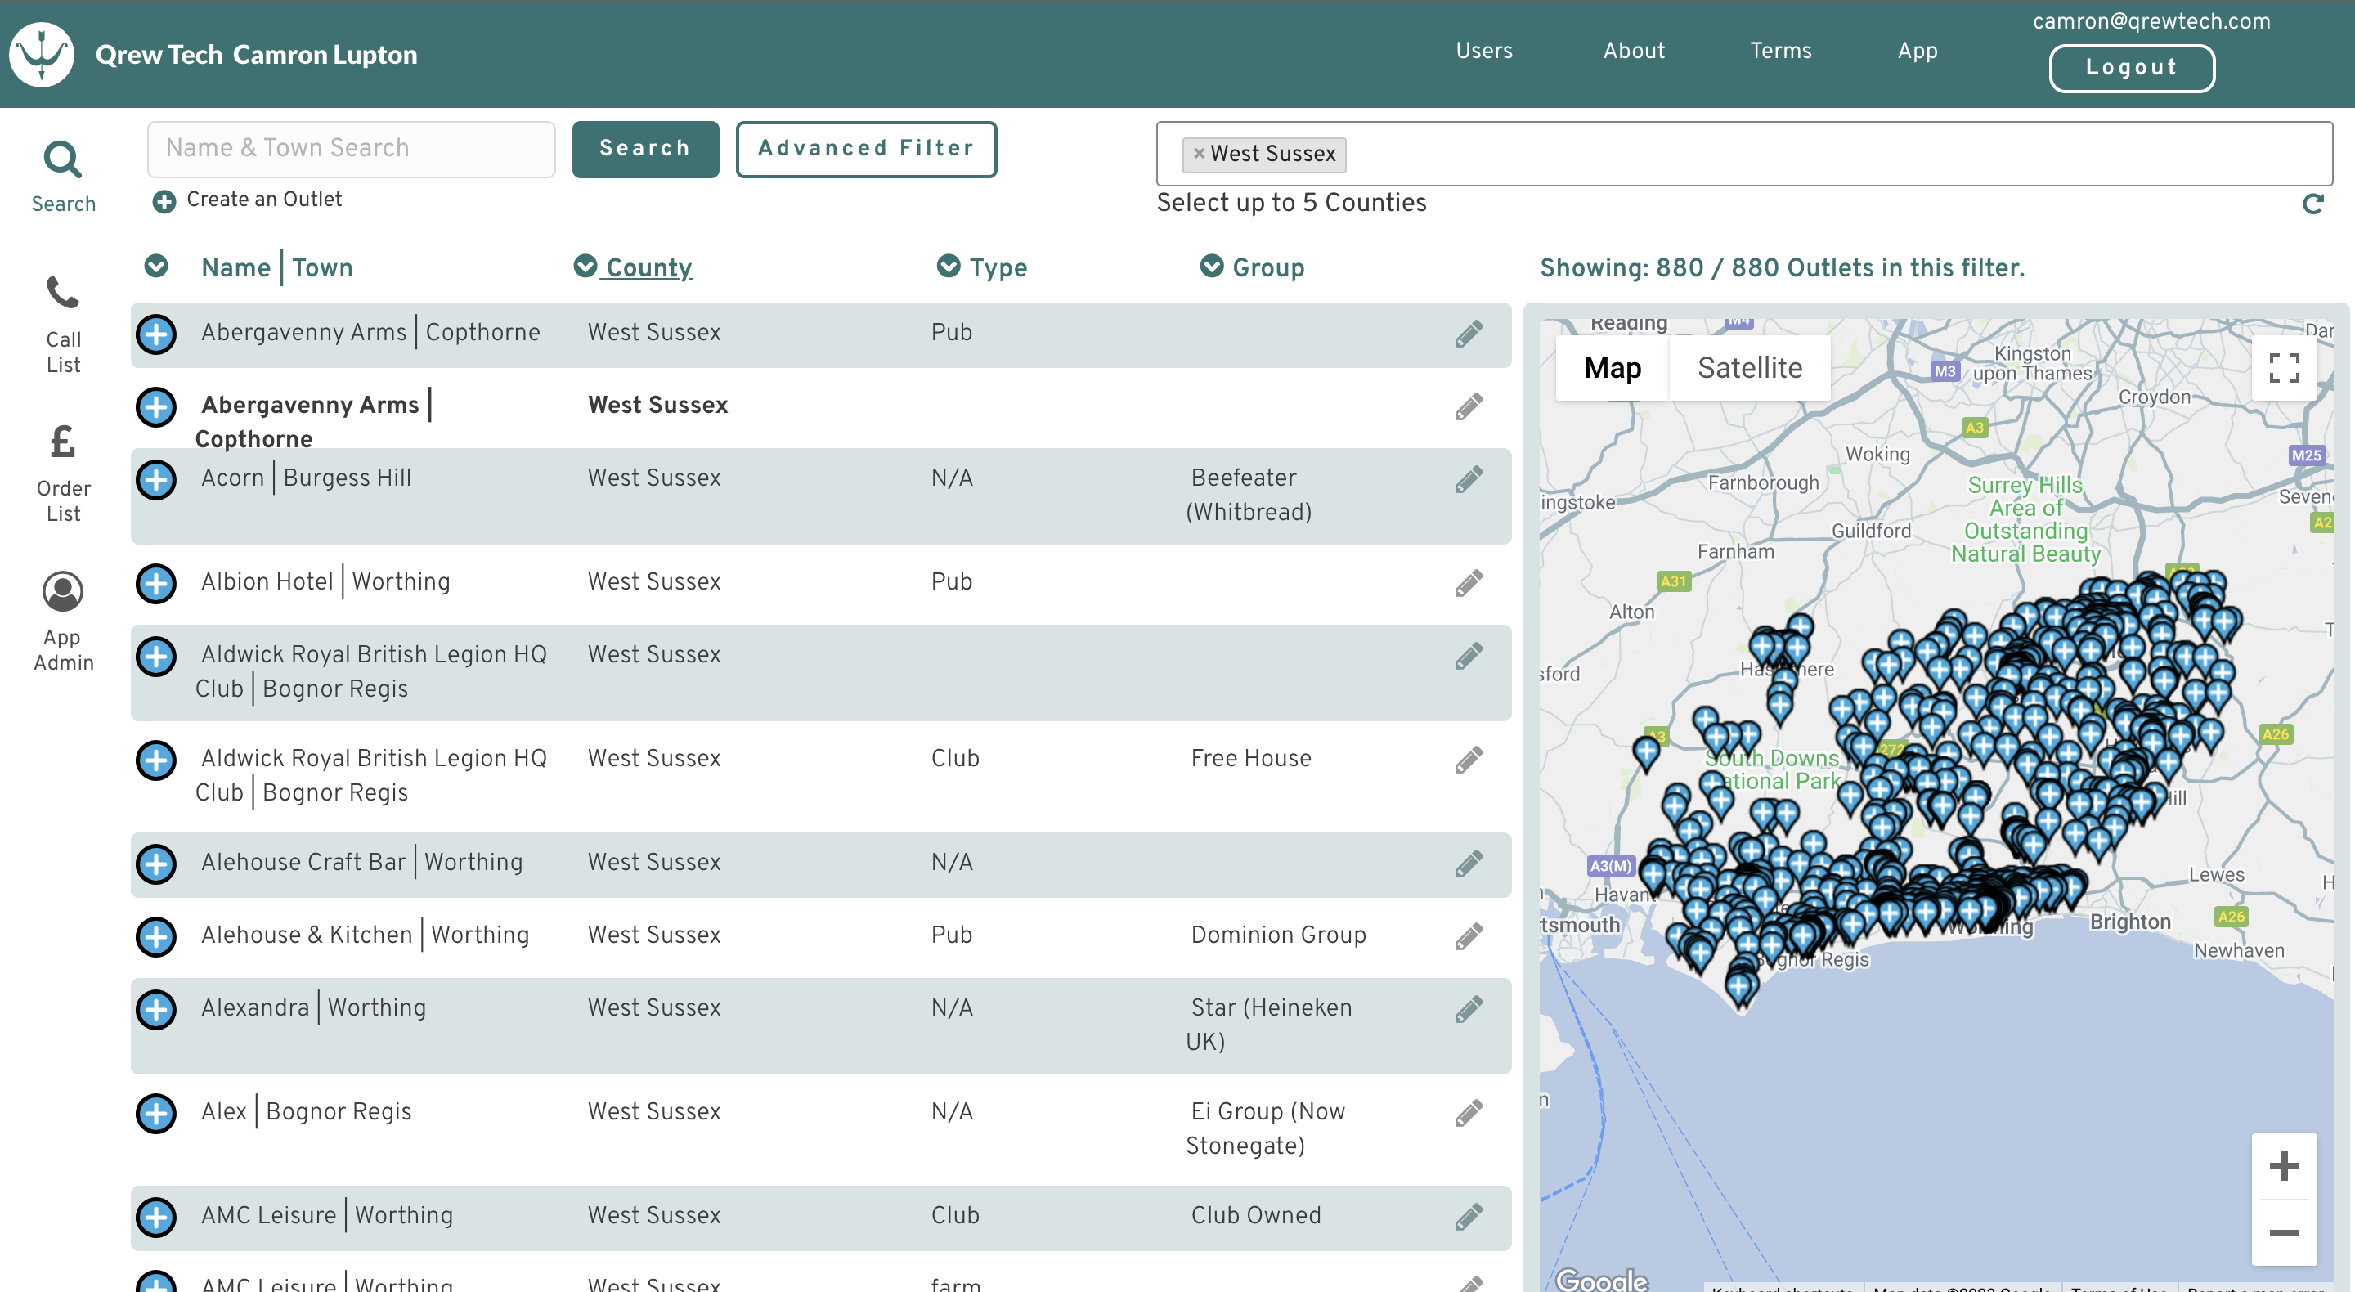Click the Search magnifier sidebar icon
2355x1292 pixels.
click(62, 161)
